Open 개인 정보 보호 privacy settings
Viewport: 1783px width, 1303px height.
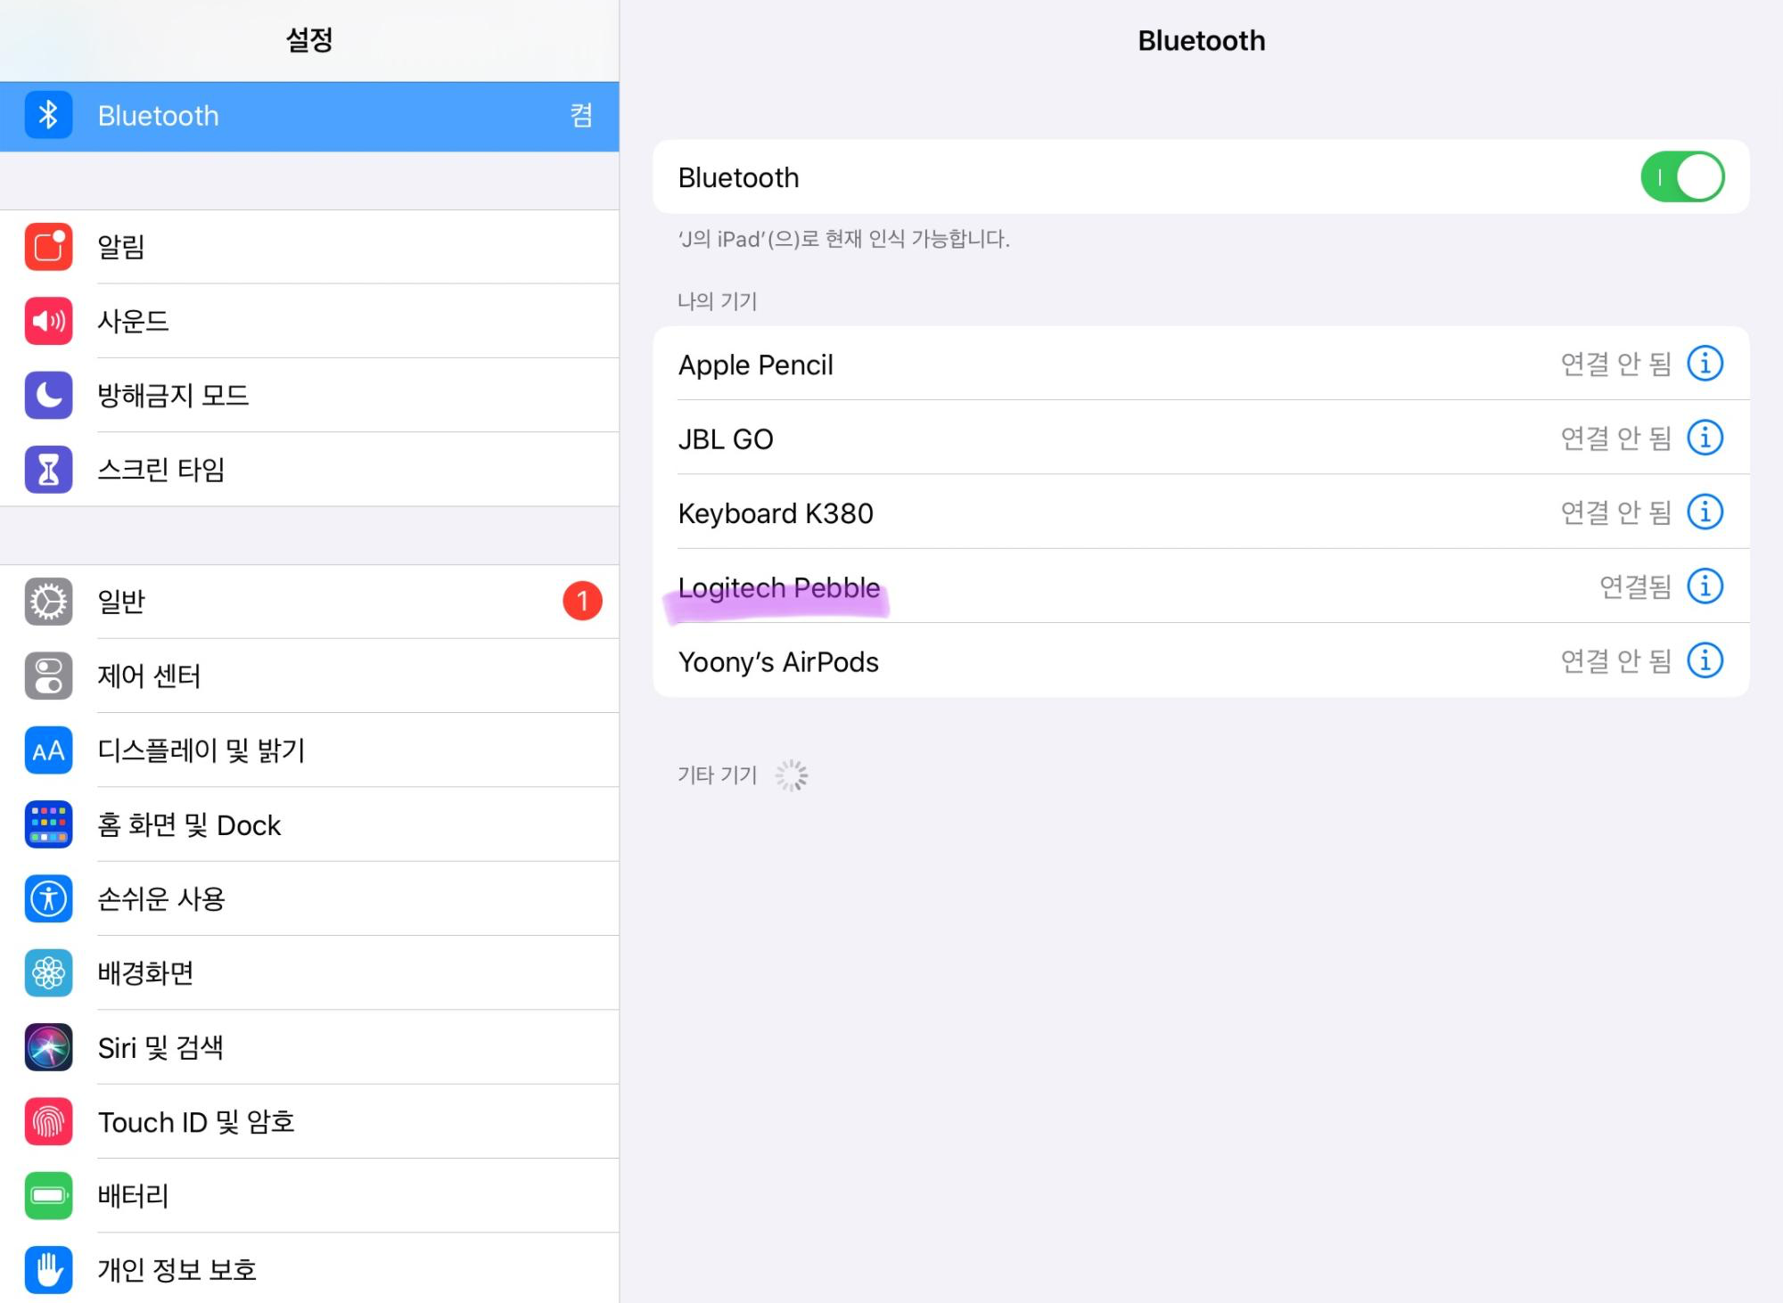(308, 1270)
